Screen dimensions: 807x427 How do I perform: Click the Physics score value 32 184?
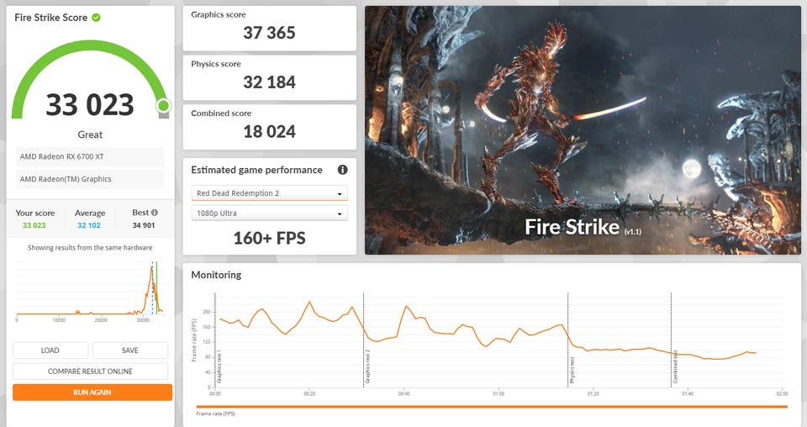click(x=269, y=82)
